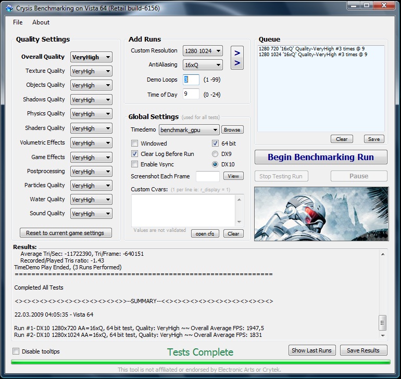This screenshot has height=379, width=401.
Task: Save the Queue list
Action: [x=374, y=139]
